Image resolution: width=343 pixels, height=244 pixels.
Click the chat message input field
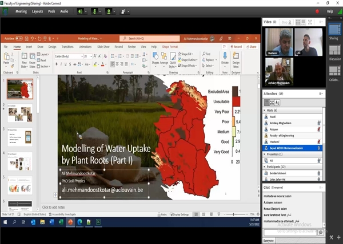click(289, 232)
